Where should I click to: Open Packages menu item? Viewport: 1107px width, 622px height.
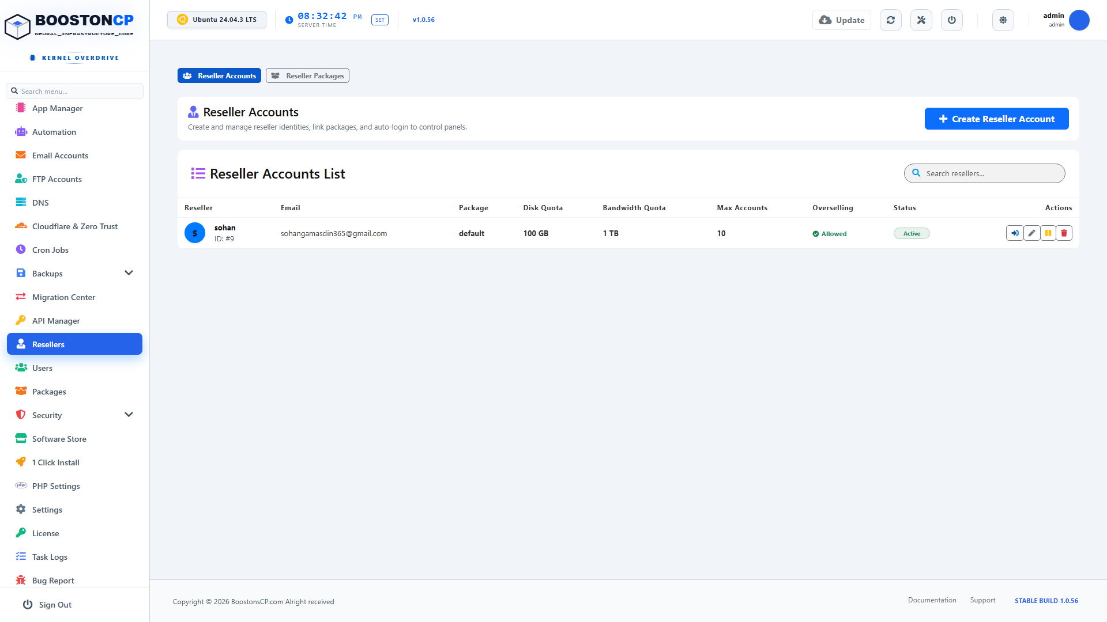pos(74,392)
